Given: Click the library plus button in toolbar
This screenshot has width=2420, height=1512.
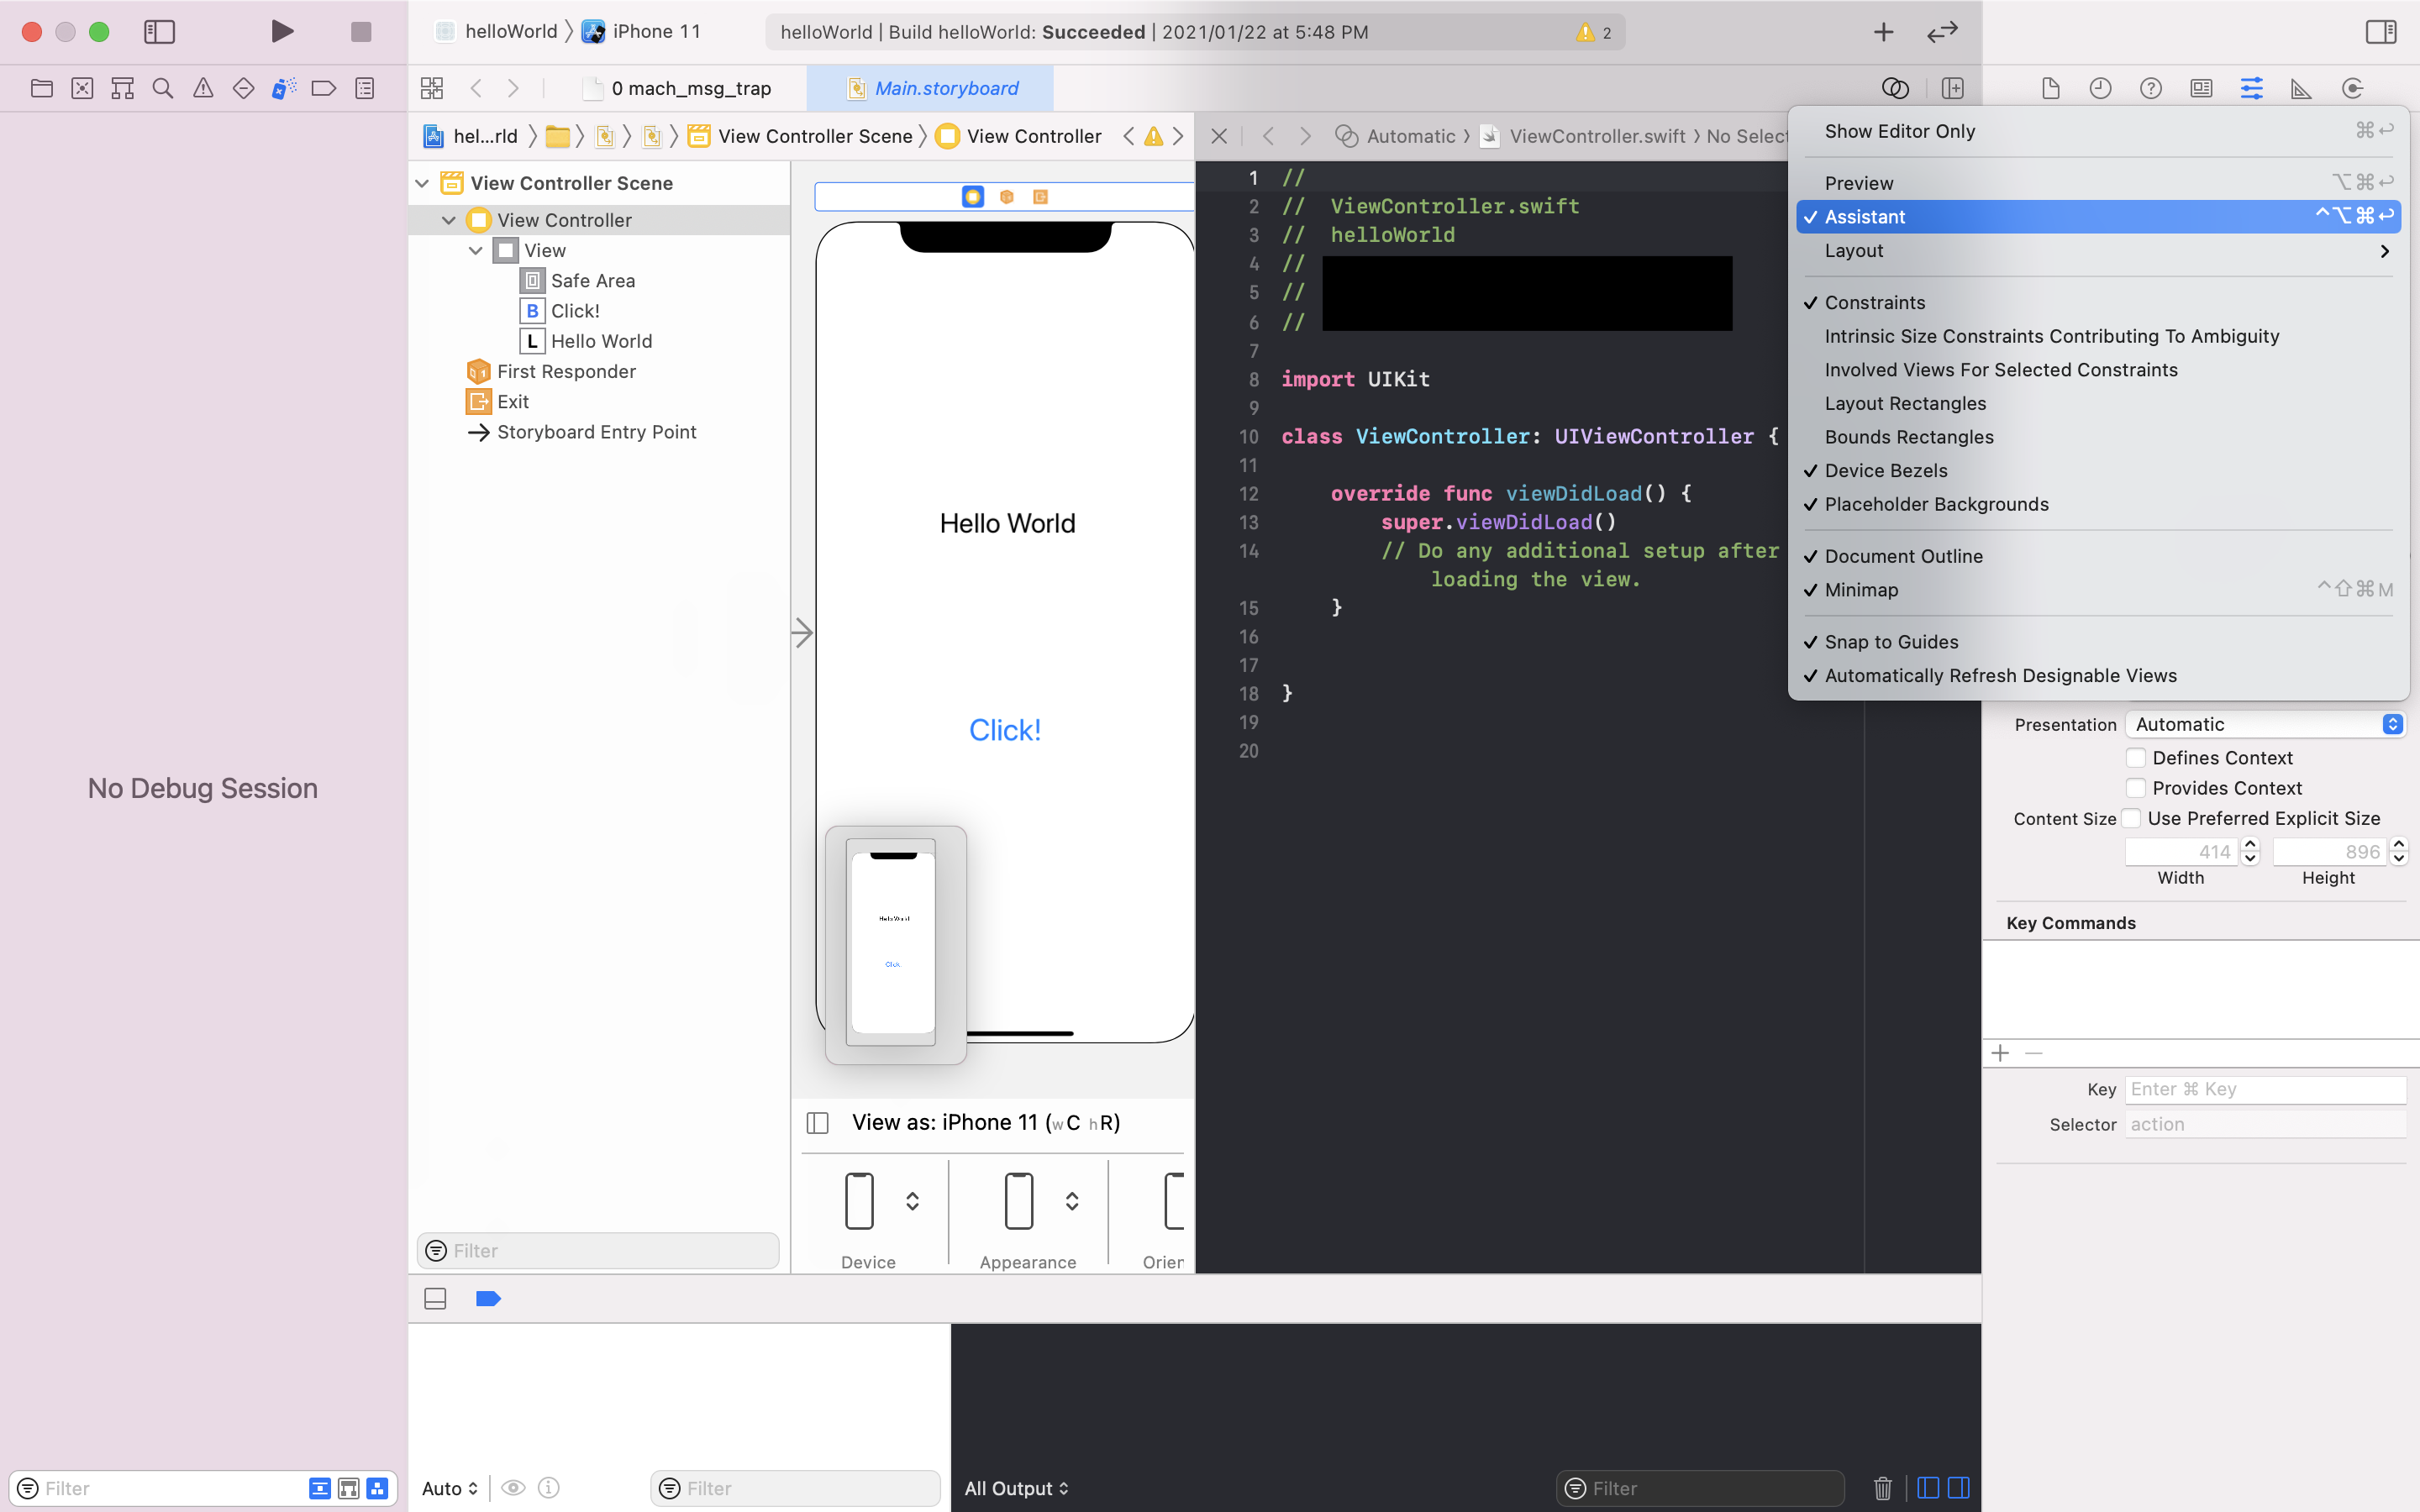Looking at the screenshot, I should pos(1883,32).
